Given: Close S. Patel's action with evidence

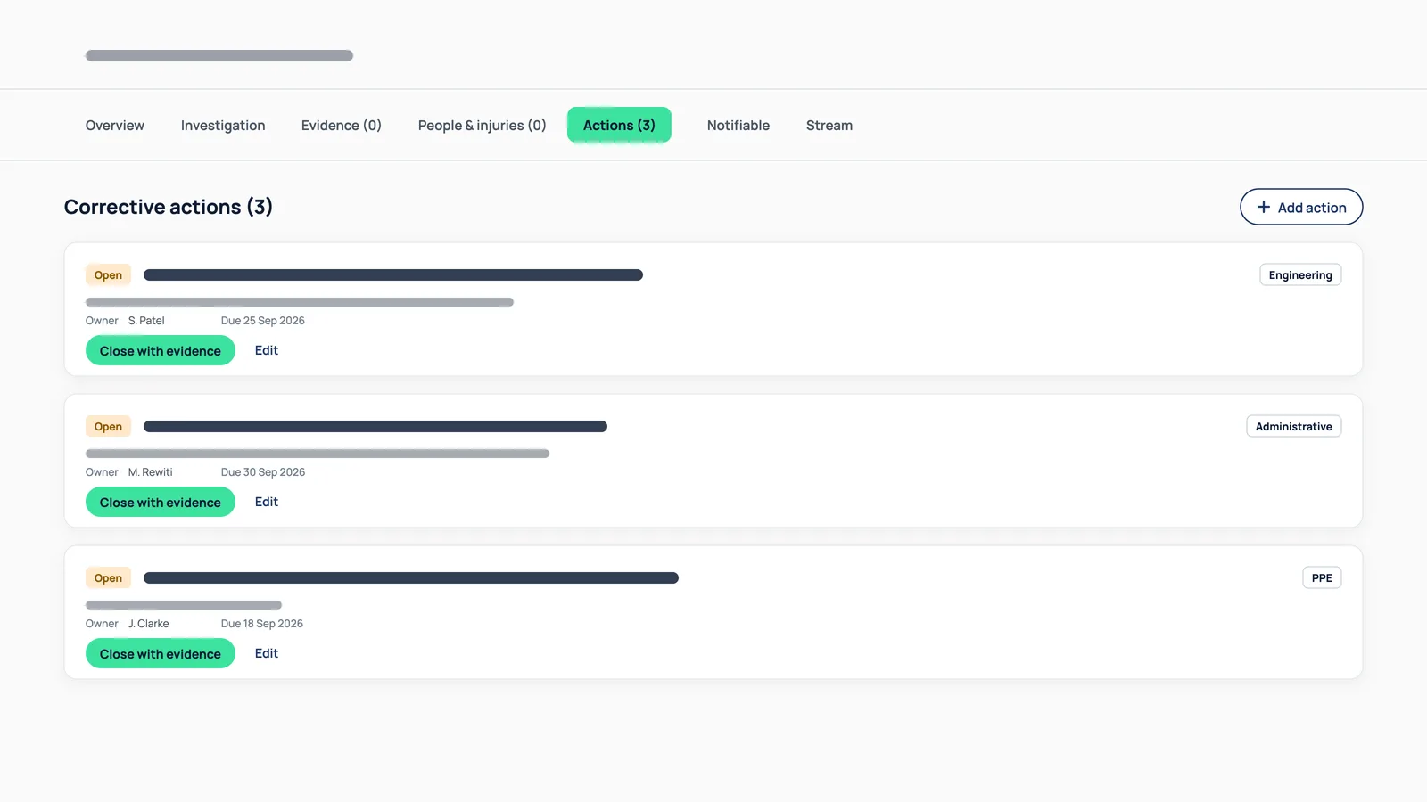Looking at the screenshot, I should tap(161, 350).
